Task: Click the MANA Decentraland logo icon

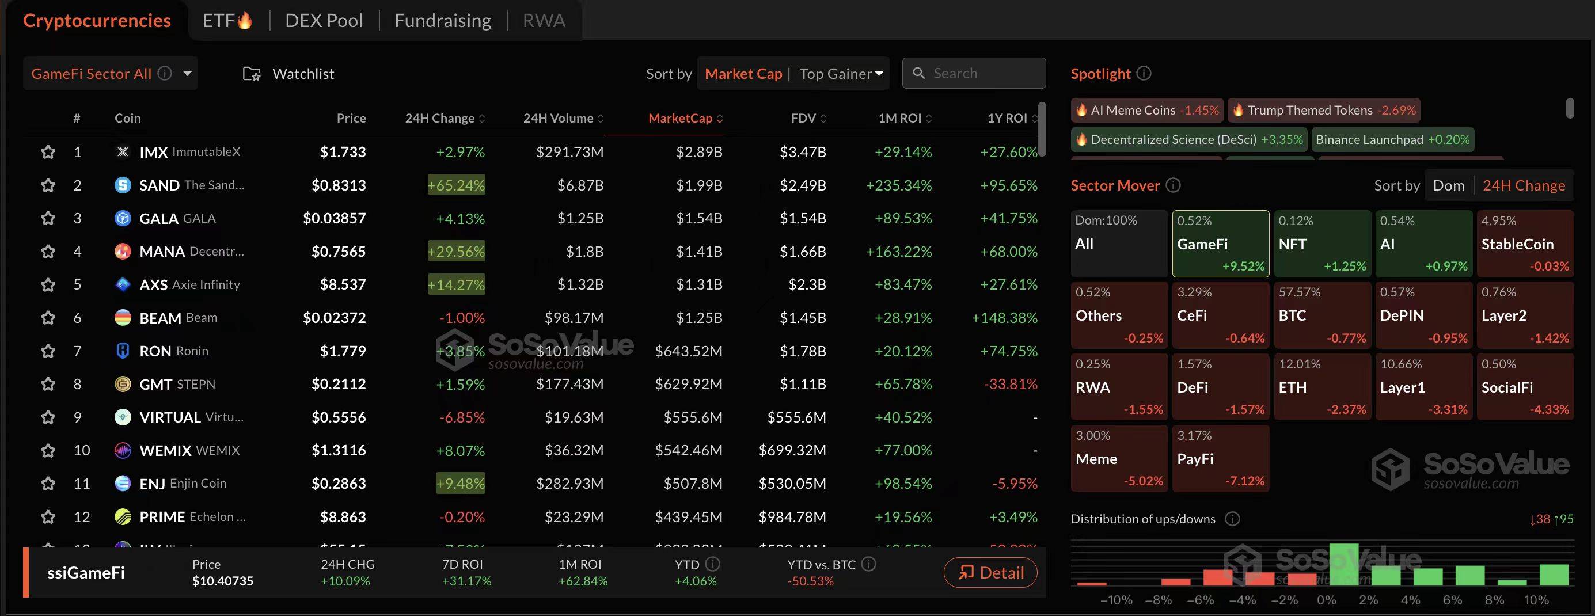Action: tap(123, 252)
